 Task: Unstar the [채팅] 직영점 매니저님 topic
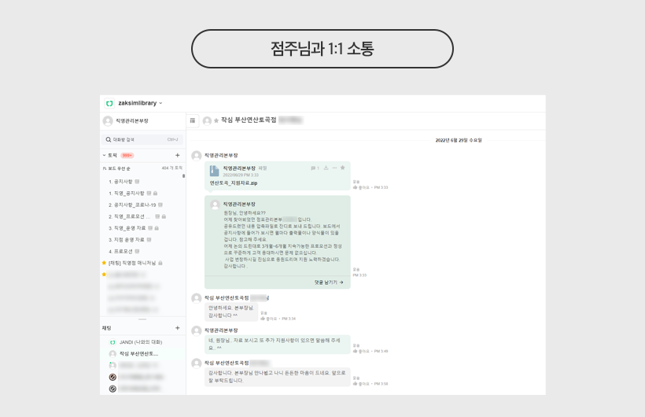[x=104, y=263]
